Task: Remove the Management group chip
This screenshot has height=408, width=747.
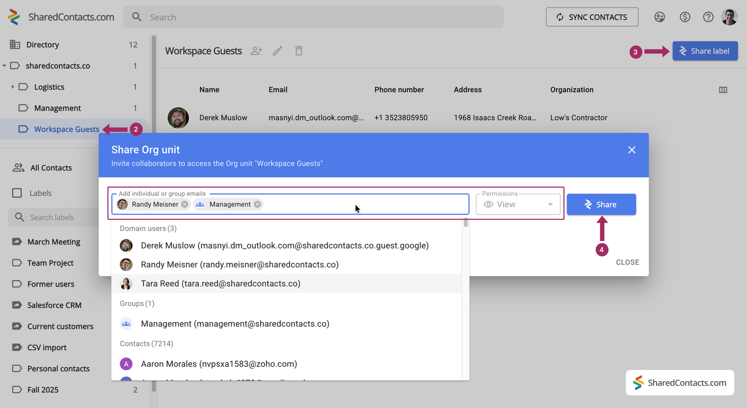Action: (257, 204)
